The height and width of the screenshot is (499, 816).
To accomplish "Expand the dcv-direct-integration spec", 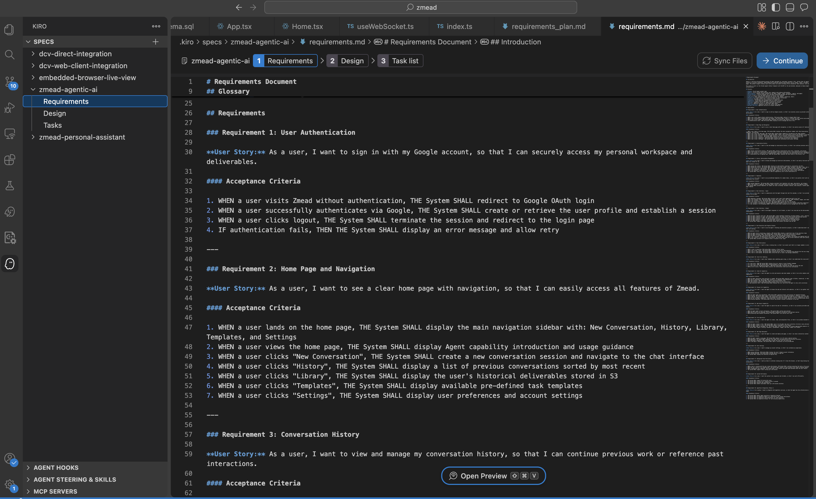I will tap(33, 54).
